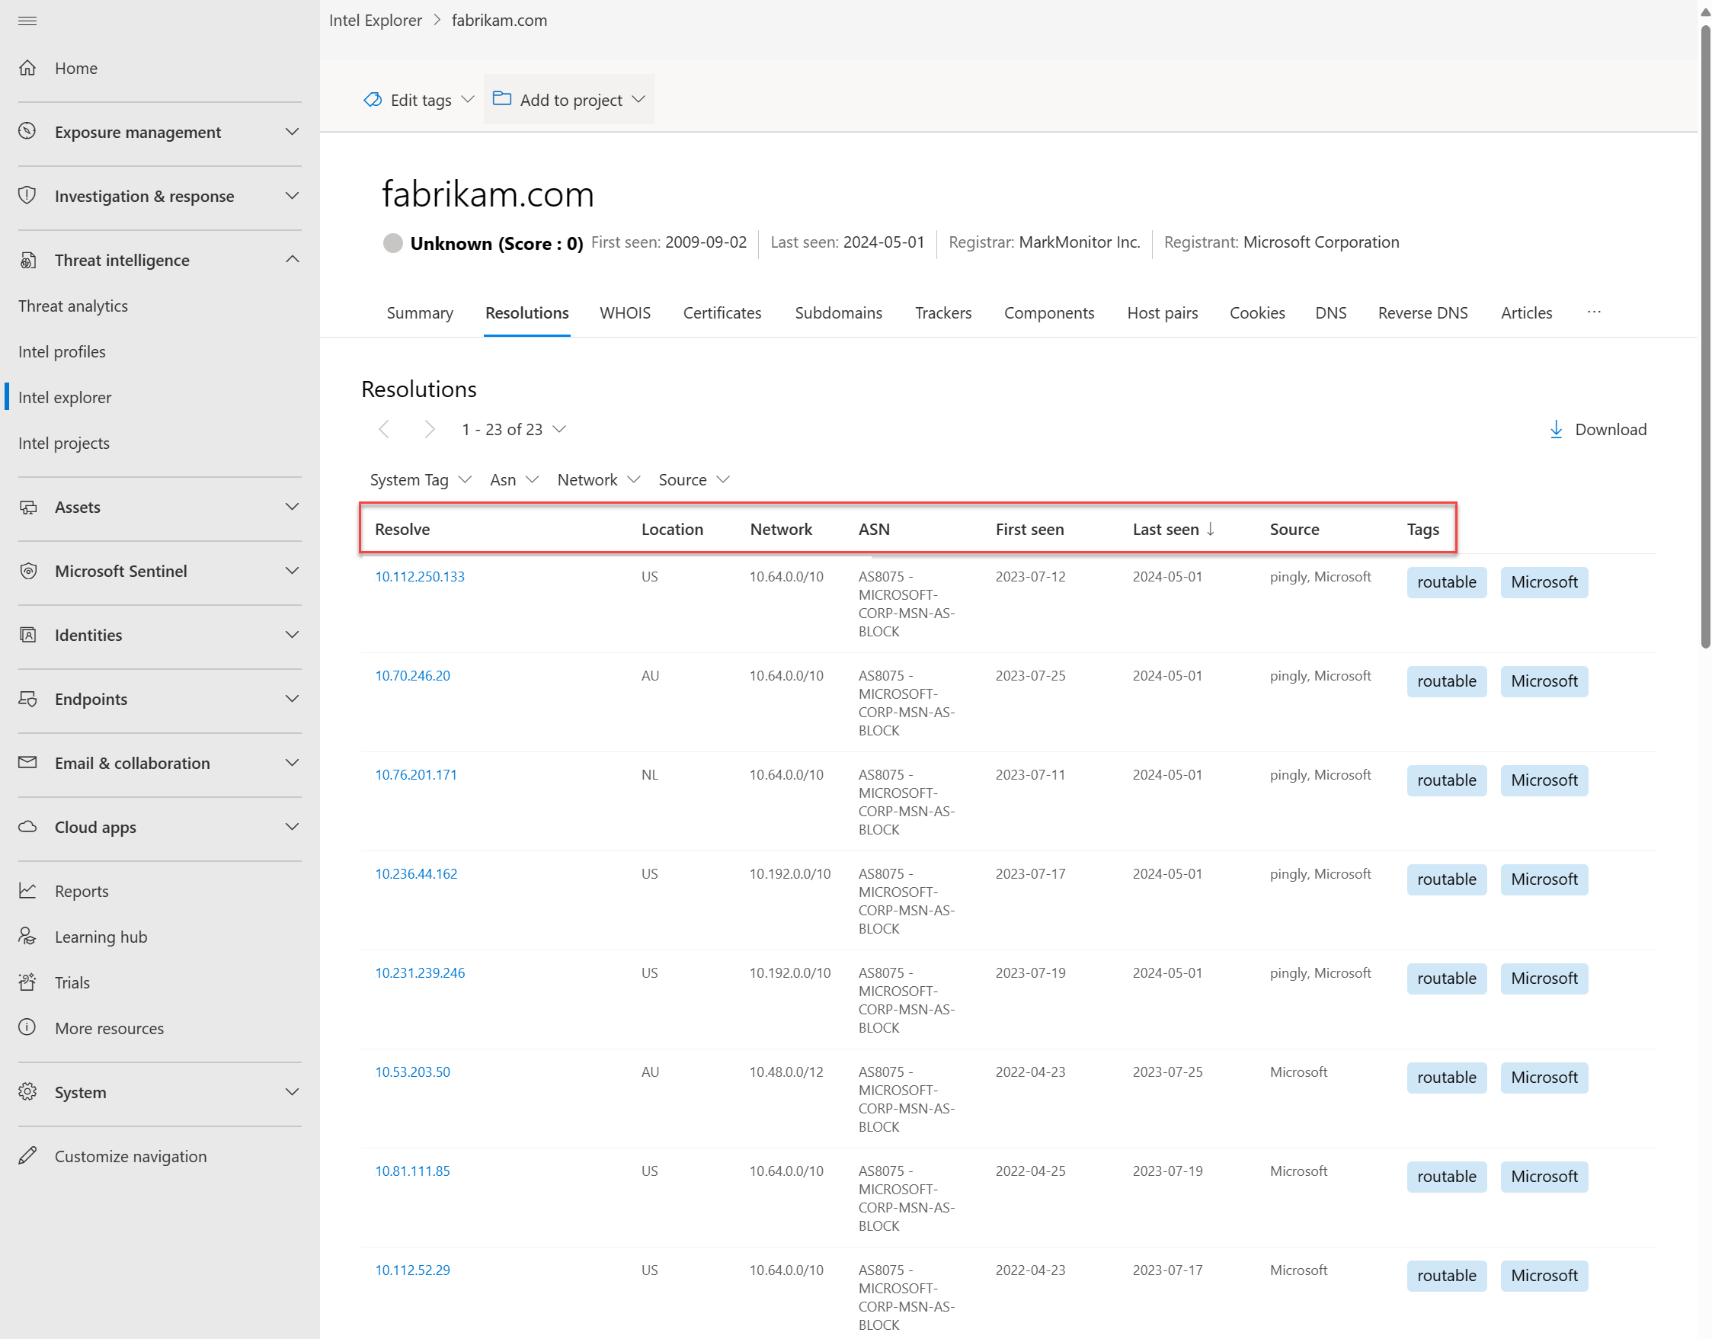The height and width of the screenshot is (1339, 1712).
Task: Open the Learning hub icon
Action: tap(27, 936)
